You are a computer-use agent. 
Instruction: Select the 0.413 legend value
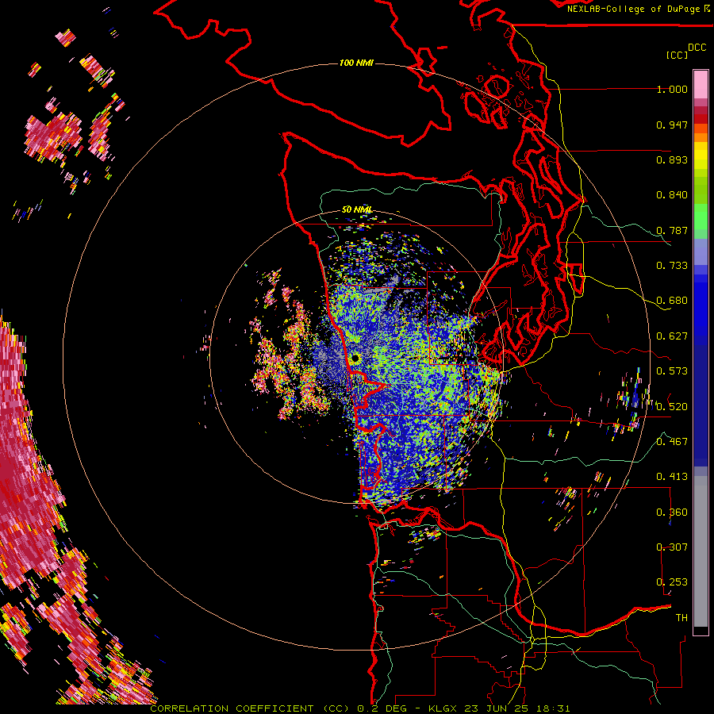coord(672,477)
